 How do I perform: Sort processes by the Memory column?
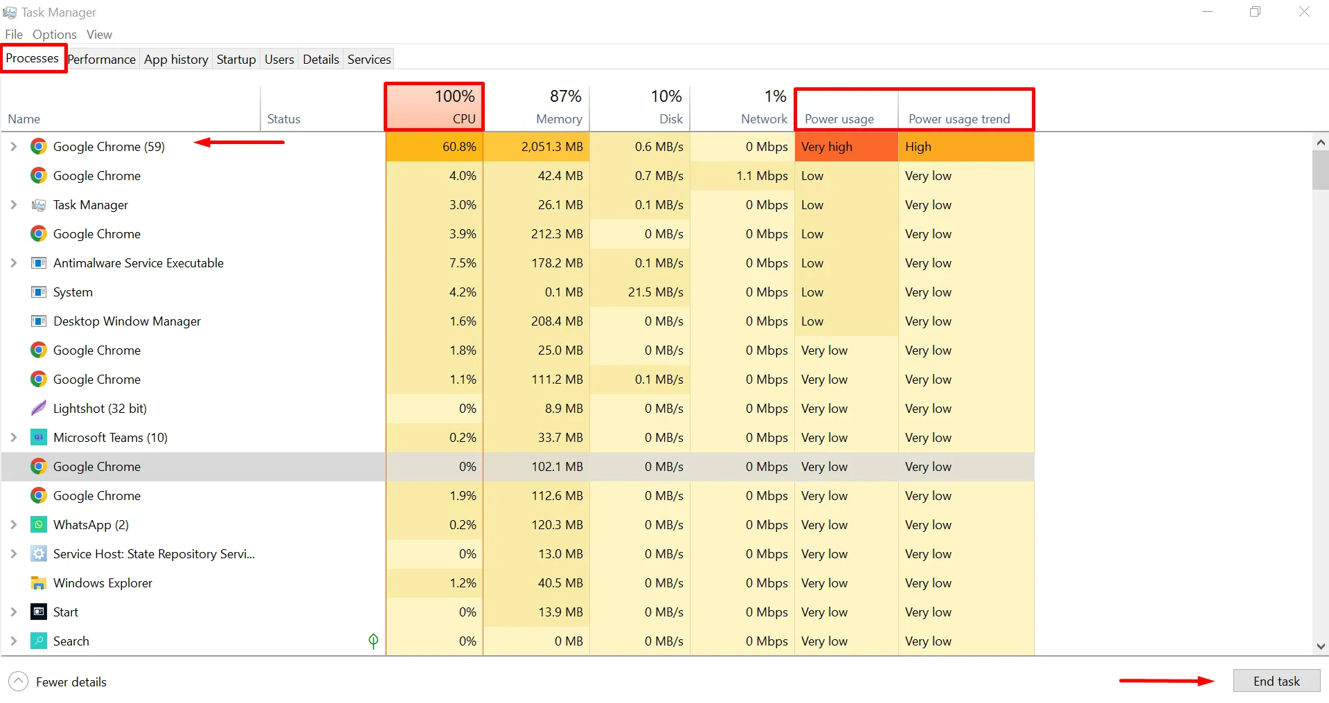pos(558,118)
